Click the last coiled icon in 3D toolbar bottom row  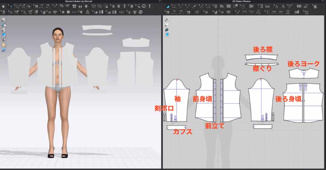(141, 12)
